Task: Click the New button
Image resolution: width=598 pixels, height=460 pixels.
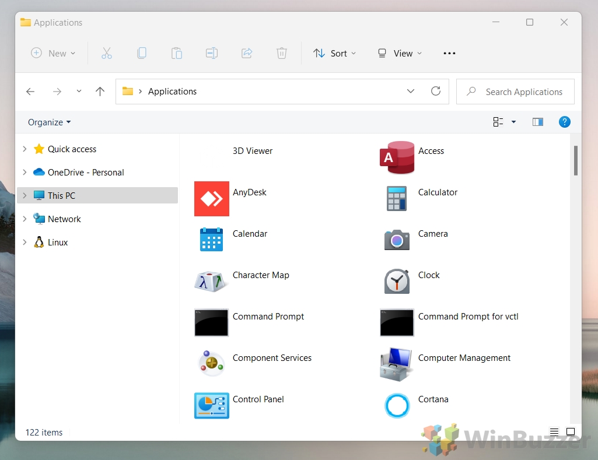Action: click(x=53, y=53)
